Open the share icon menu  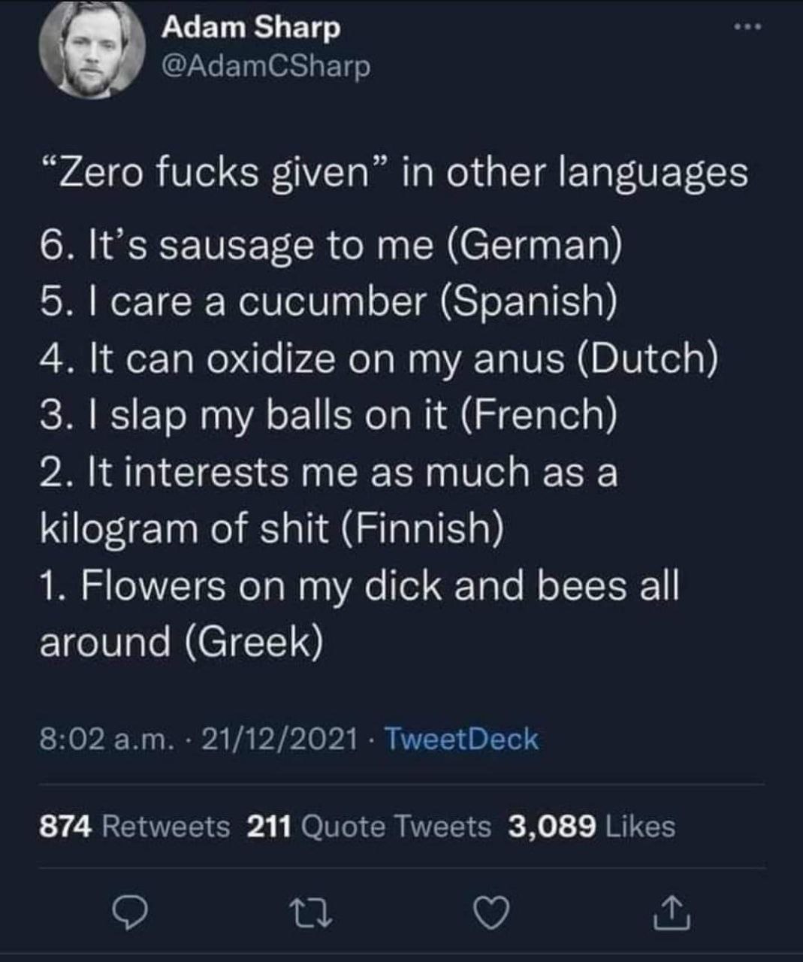click(x=672, y=912)
